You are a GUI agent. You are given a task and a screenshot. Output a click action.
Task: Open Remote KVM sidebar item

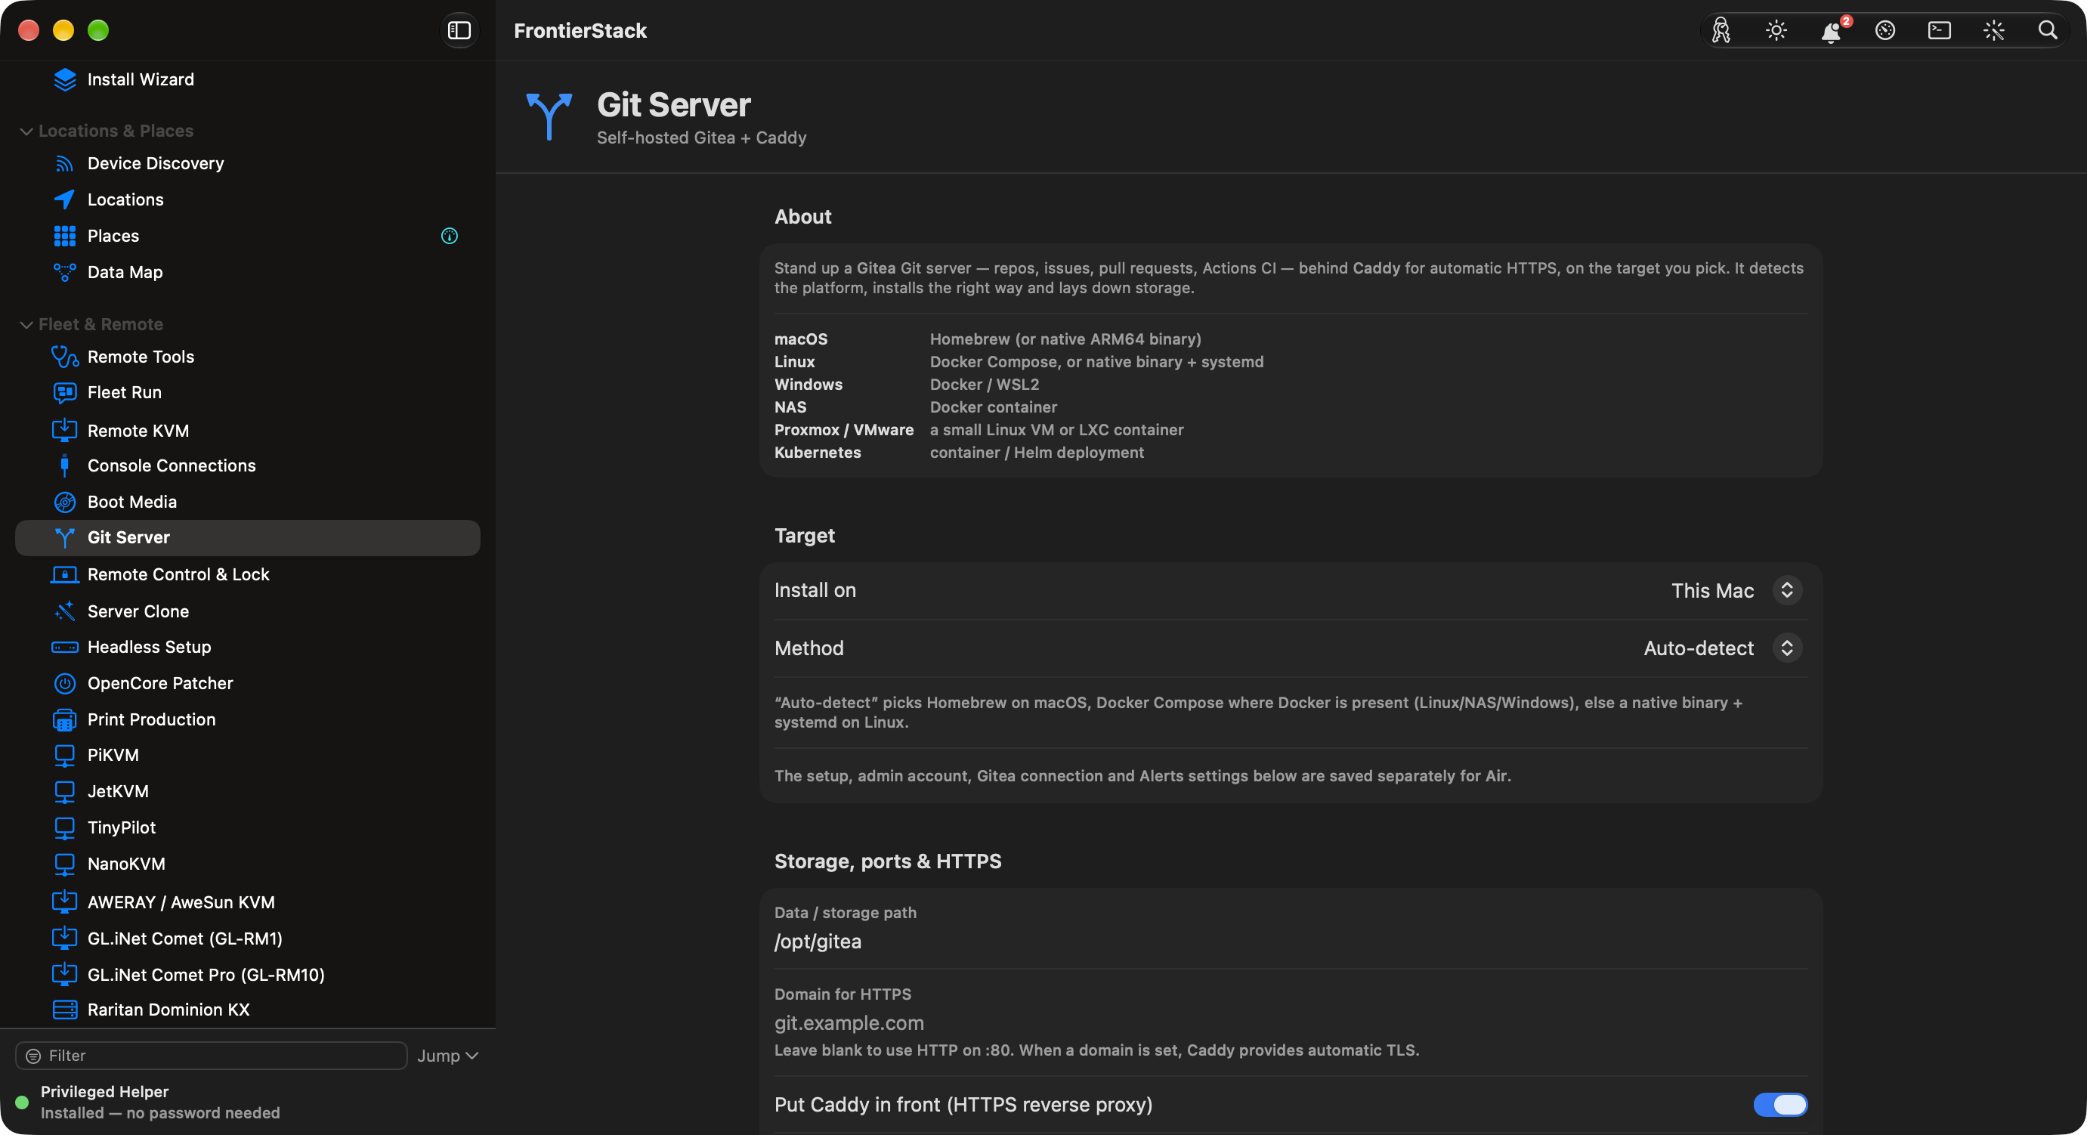pyautogui.click(x=248, y=431)
